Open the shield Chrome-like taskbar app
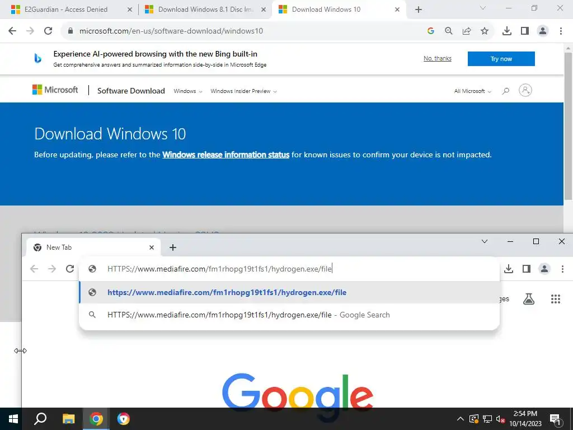The image size is (573, 430). click(124, 419)
